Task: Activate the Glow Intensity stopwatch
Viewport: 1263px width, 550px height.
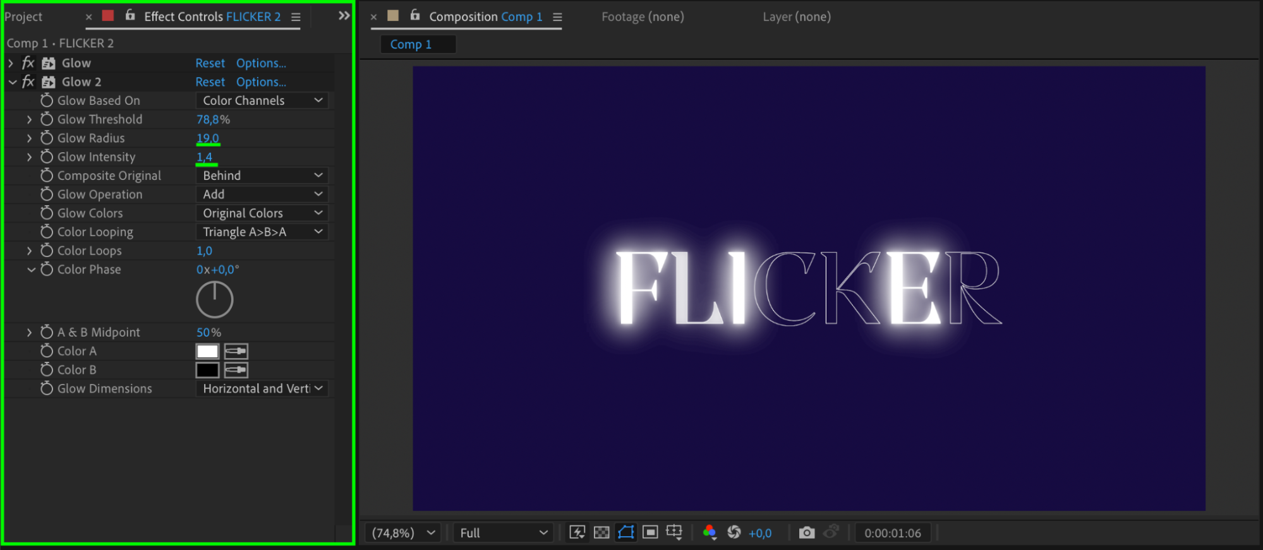Action: 47,157
